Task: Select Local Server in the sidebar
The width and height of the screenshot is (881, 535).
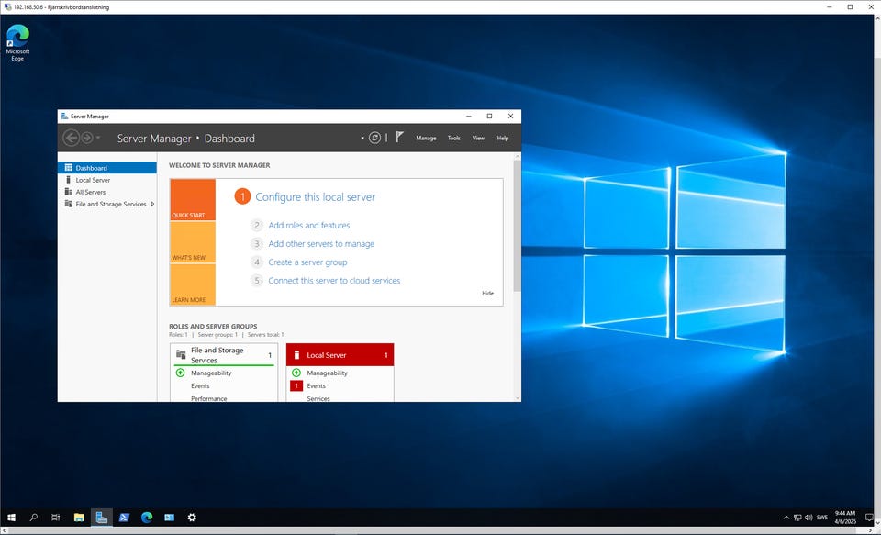Action: click(x=93, y=180)
